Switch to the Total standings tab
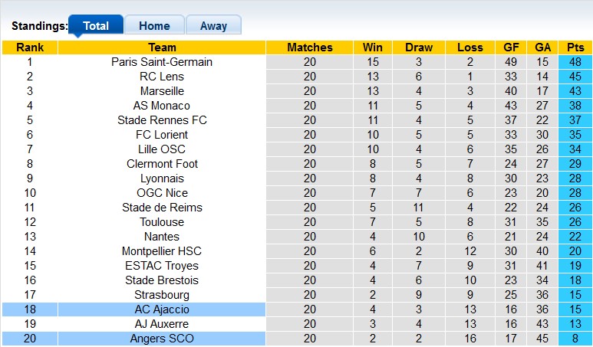 coord(96,25)
